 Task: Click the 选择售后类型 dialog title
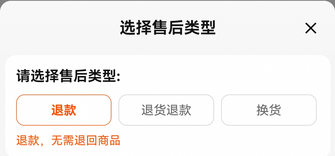click(167, 28)
